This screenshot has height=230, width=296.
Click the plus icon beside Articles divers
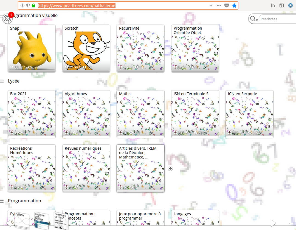170,169
